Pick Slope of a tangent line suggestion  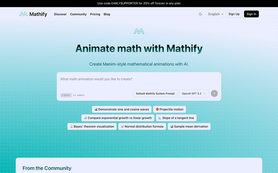pyautogui.click(x=176, y=118)
